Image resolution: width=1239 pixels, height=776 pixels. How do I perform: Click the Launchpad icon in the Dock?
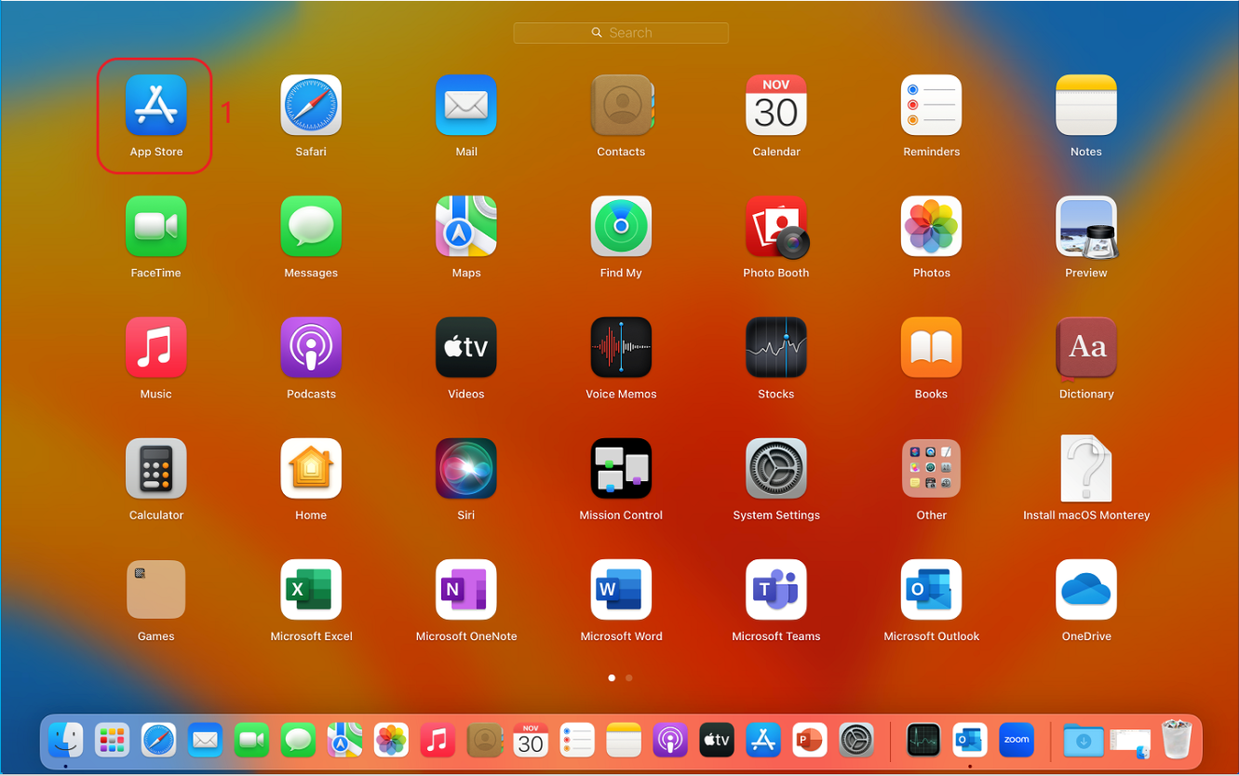pyautogui.click(x=112, y=741)
